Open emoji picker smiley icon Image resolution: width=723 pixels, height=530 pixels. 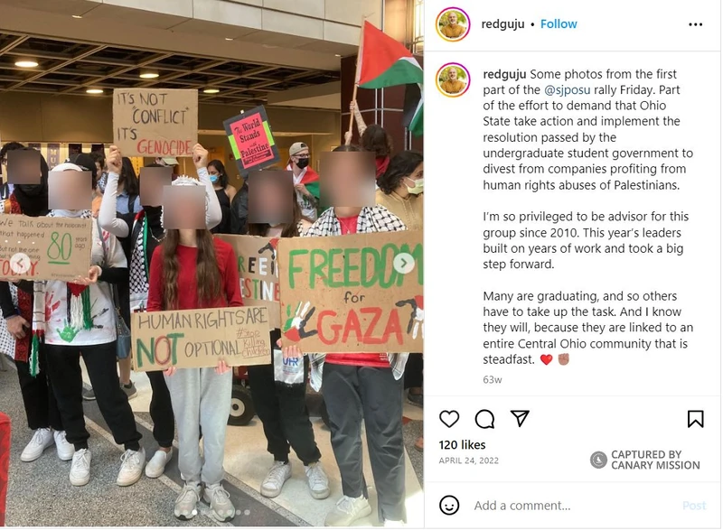(449, 505)
